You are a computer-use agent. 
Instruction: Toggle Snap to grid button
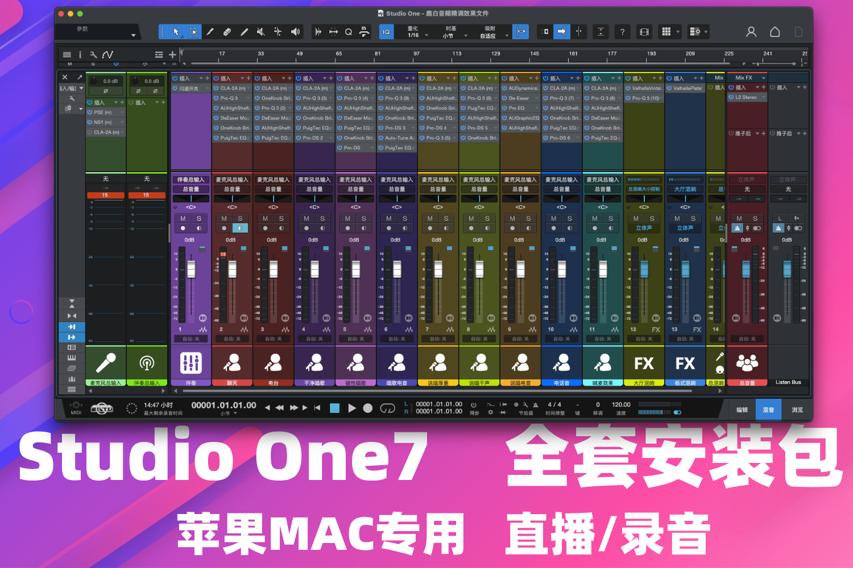tap(520, 32)
